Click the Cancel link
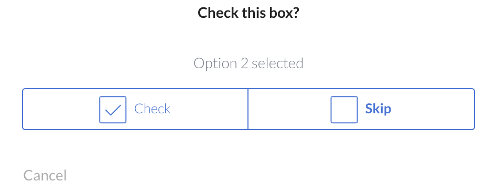This screenshot has width=497, height=192. [x=45, y=176]
